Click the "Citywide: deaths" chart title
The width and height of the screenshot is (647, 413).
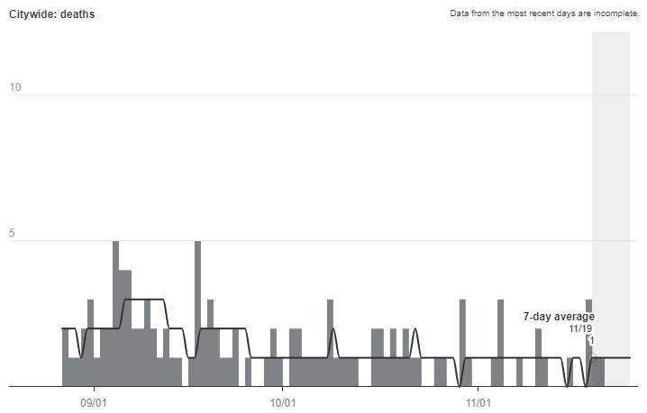tap(51, 14)
